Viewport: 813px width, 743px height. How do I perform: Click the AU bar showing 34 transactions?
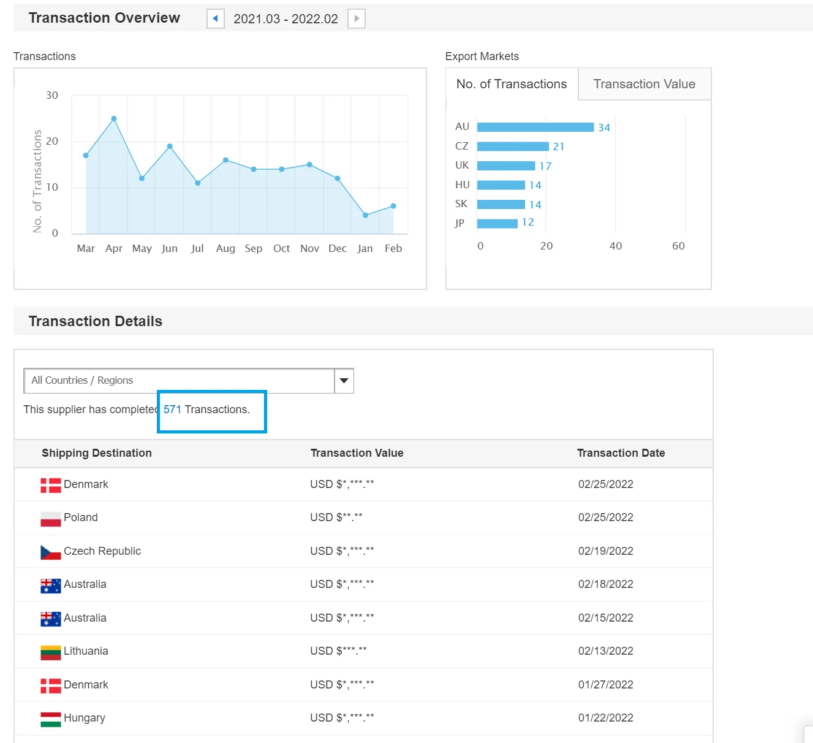tap(535, 128)
